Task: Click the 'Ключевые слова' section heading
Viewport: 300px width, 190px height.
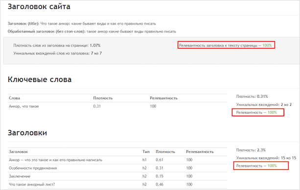Action: (40, 80)
